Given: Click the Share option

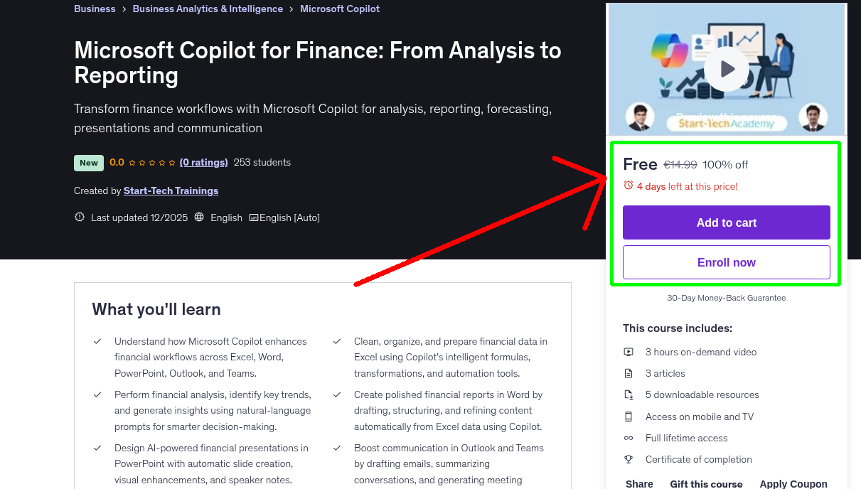Looking at the screenshot, I should coord(638,483).
